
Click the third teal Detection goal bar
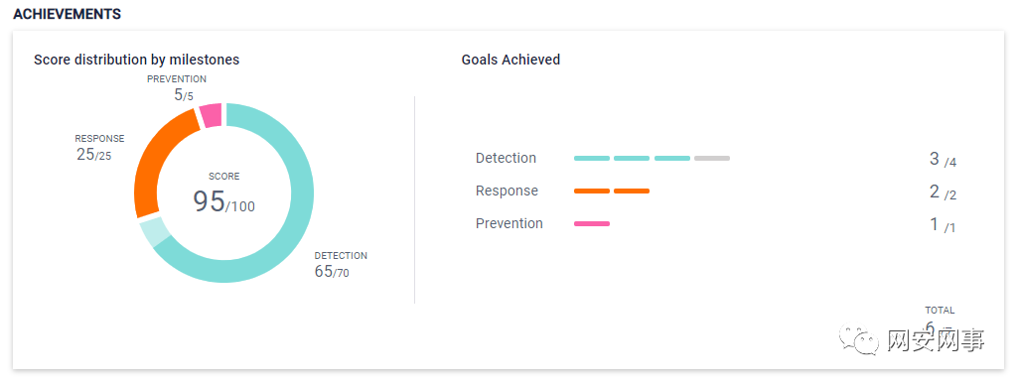[x=672, y=158]
